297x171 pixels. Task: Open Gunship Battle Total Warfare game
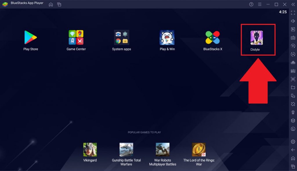click(126, 150)
